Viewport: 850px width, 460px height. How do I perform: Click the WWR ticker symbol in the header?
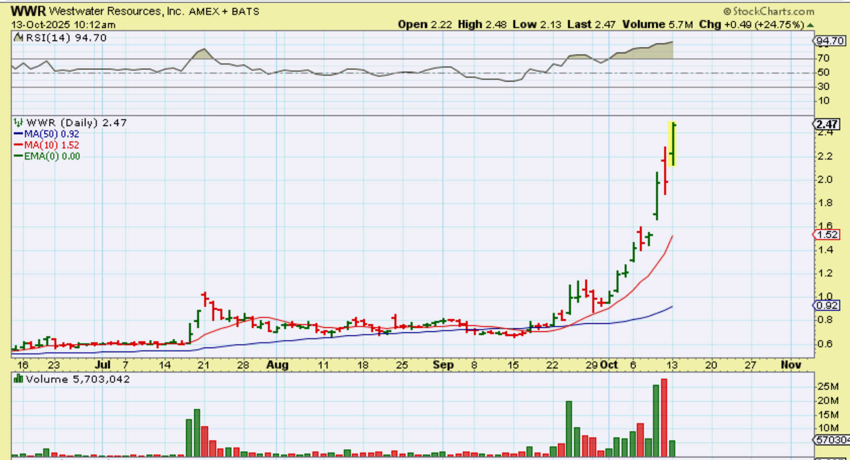[x=28, y=11]
